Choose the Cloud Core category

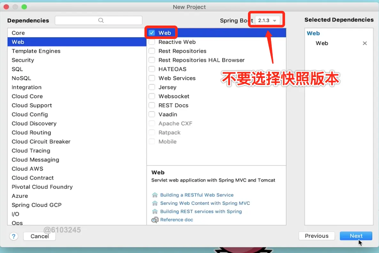tap(77, 96)
